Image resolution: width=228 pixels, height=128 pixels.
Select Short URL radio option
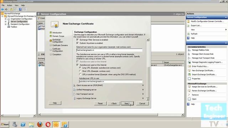tap(80, 71)
